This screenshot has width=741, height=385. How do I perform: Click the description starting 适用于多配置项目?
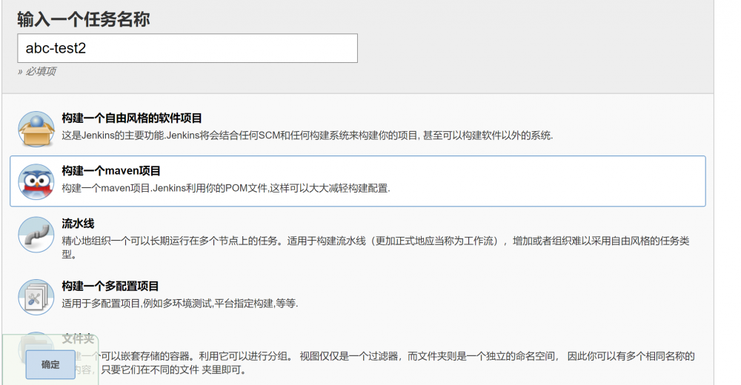coord(180,304)
